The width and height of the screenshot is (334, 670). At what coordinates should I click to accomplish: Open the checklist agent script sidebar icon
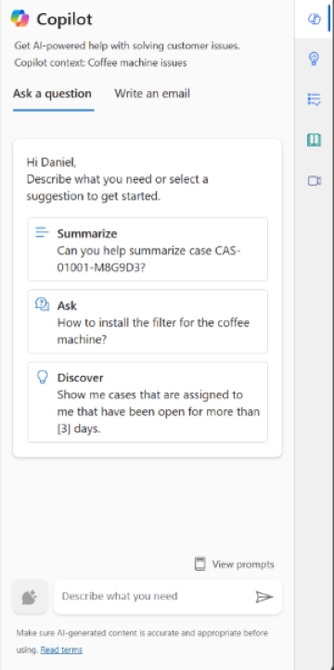[314, 99]
